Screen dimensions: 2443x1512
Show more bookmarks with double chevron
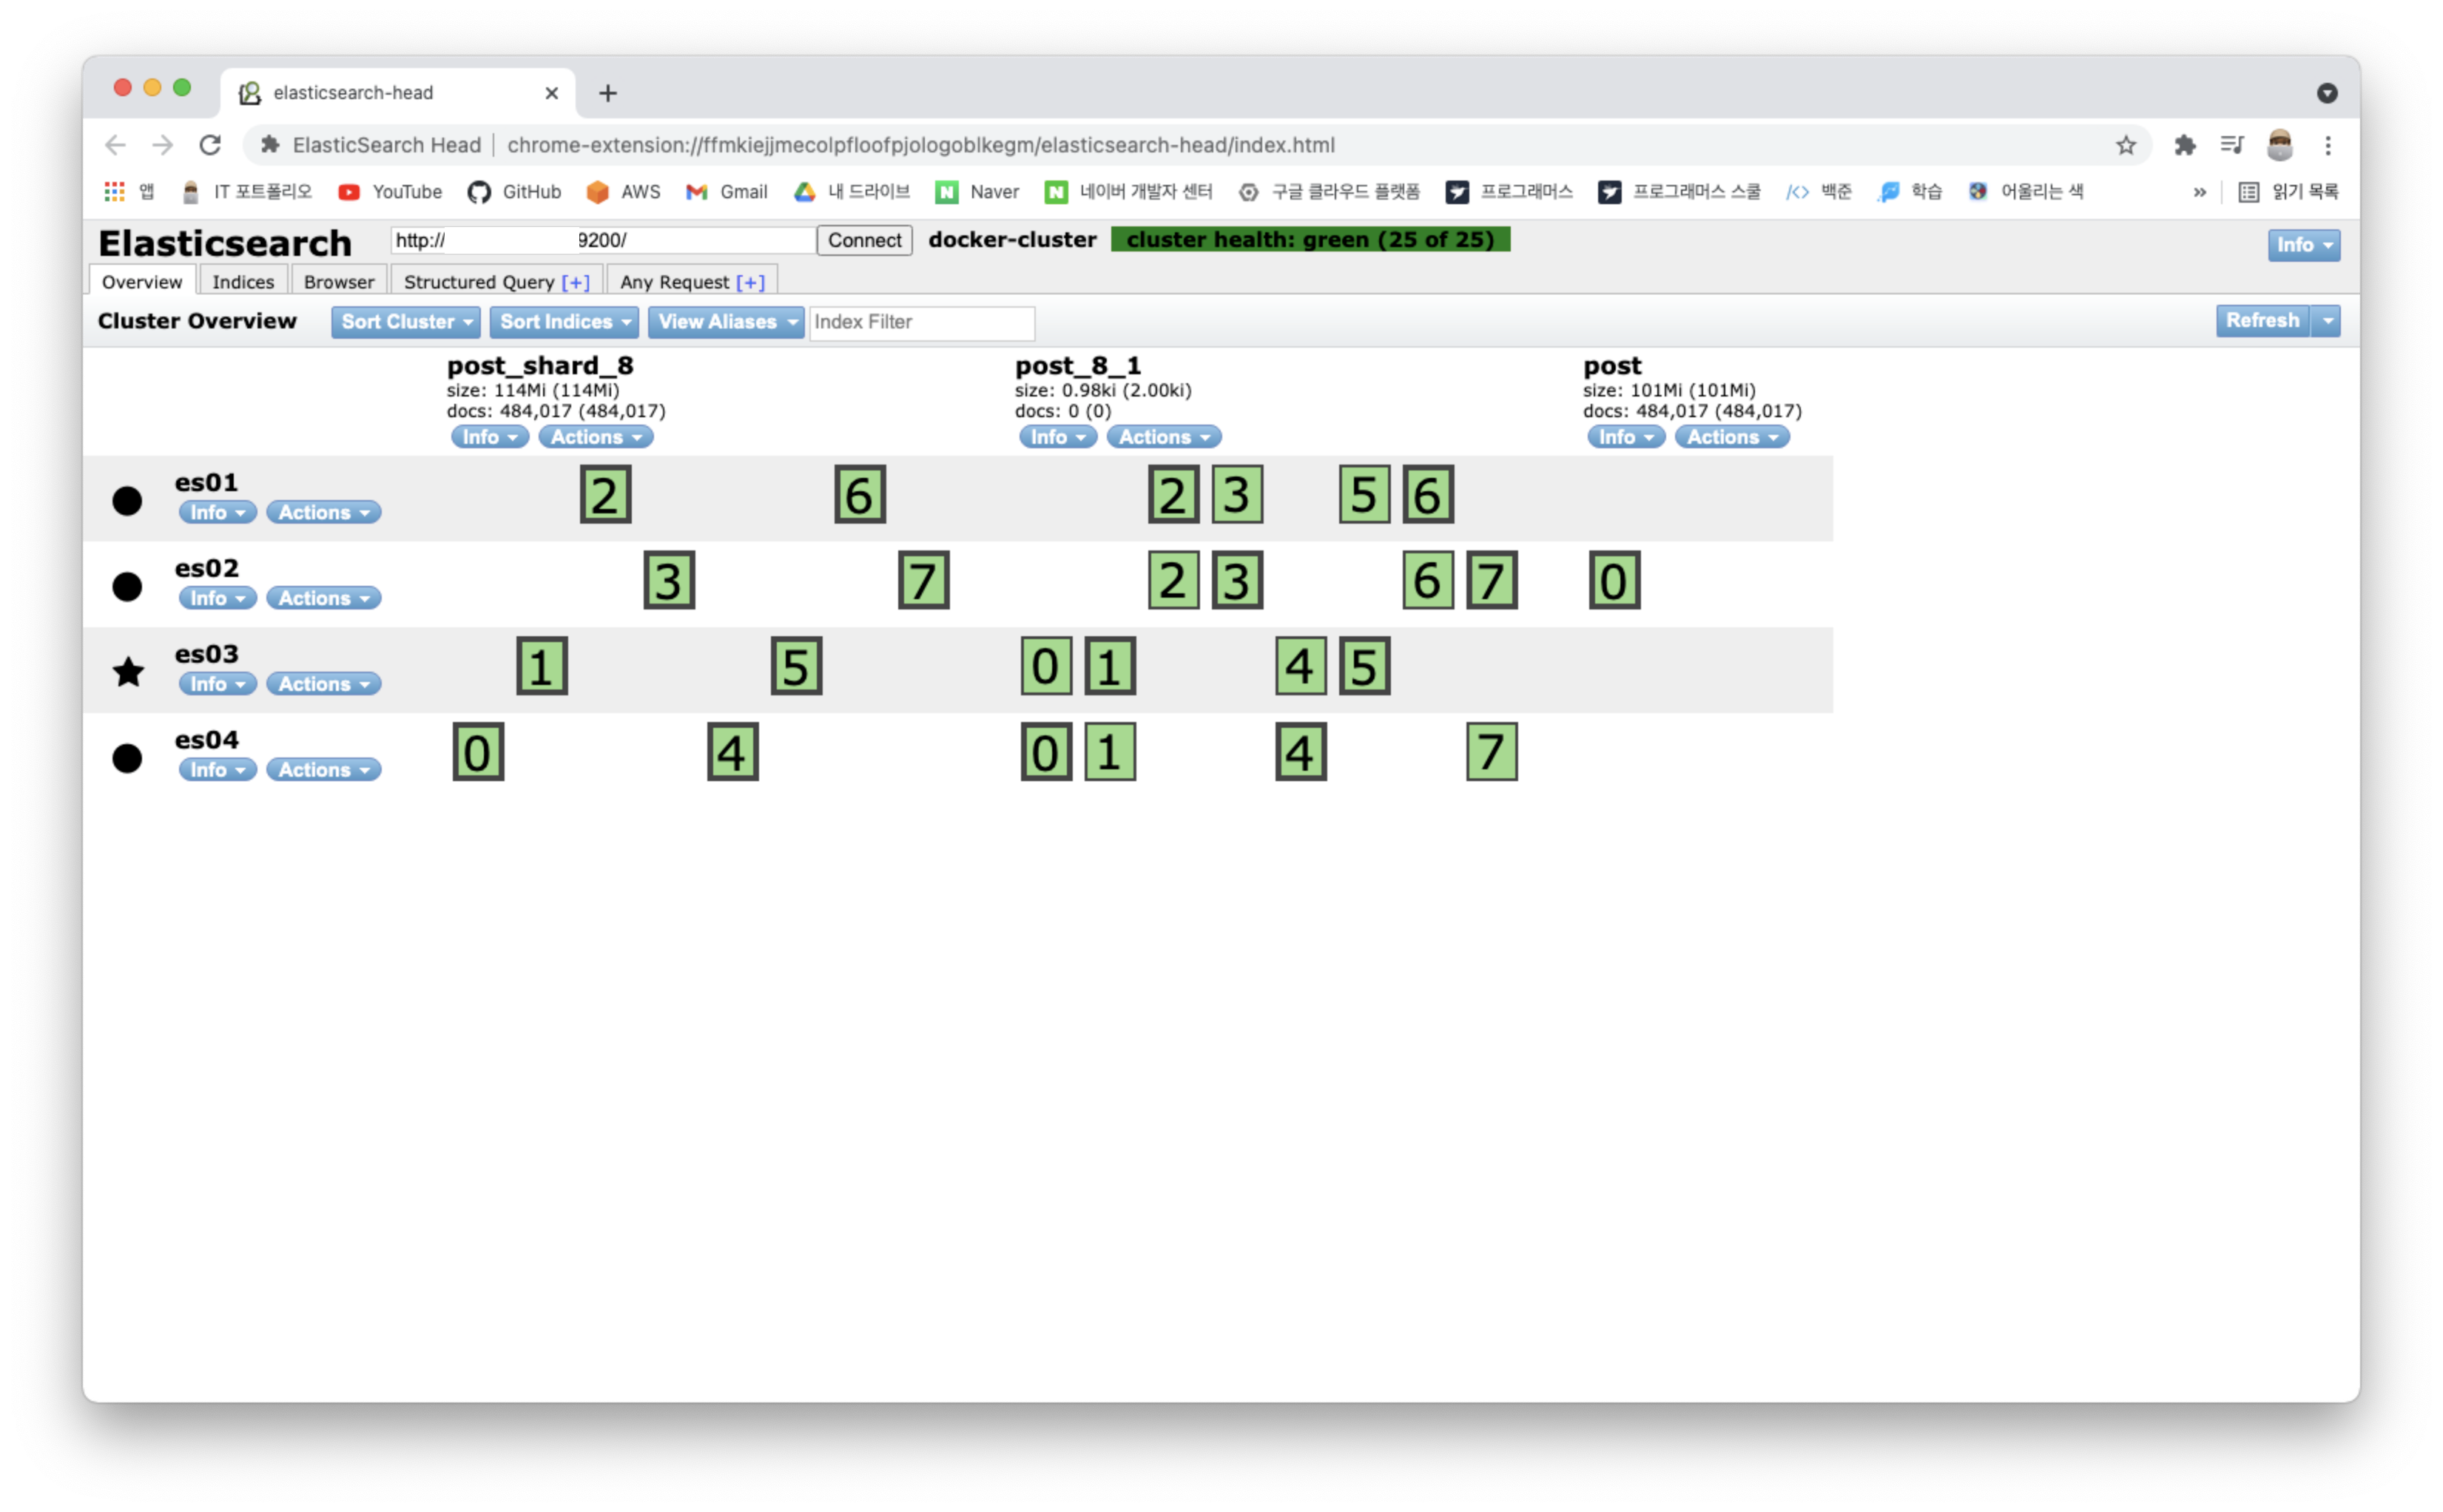click(2199, 192)
